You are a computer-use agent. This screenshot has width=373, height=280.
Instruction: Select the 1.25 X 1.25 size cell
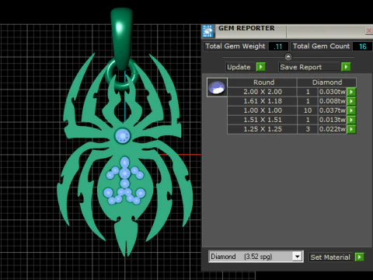coord(263,129)
